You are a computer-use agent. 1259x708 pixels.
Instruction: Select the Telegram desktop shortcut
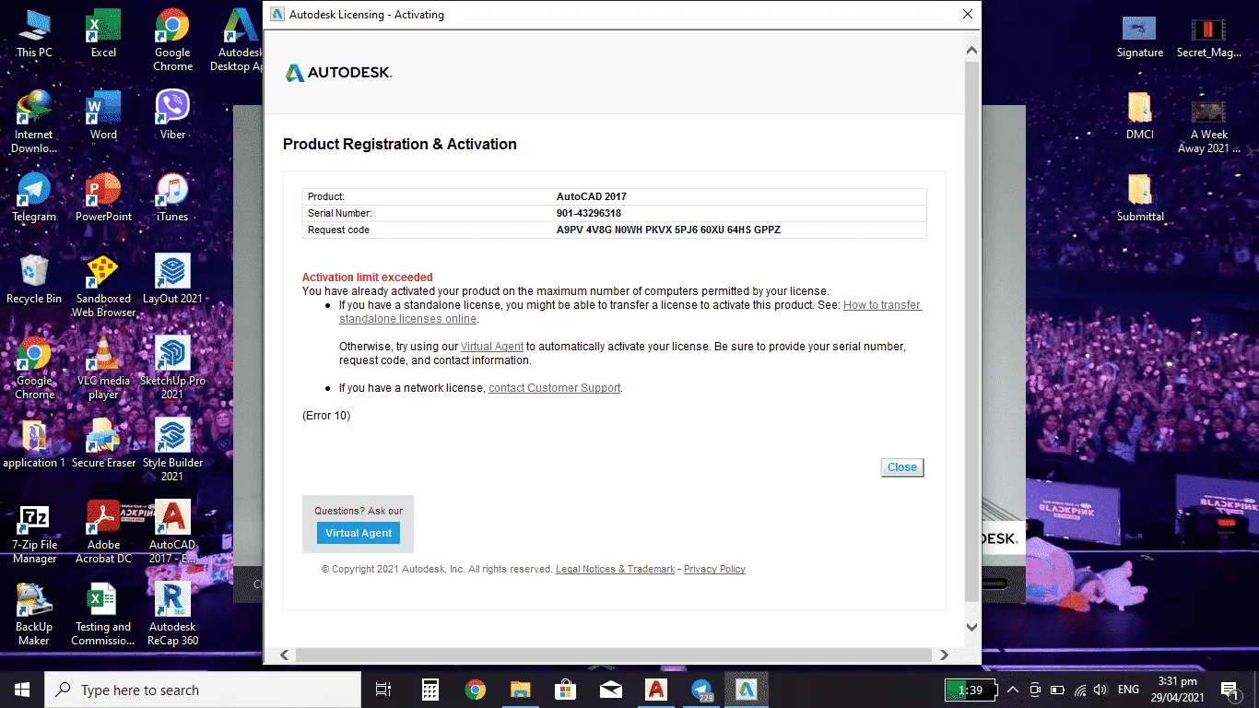(34, 197)
